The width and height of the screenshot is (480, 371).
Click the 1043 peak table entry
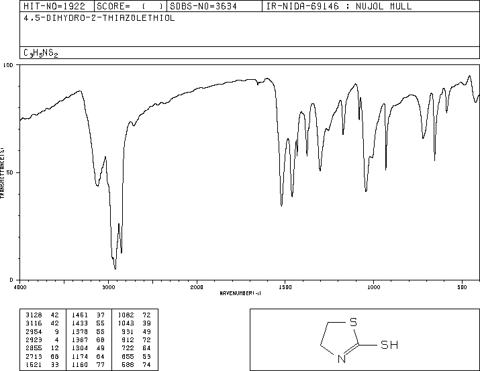click(134, 323)
